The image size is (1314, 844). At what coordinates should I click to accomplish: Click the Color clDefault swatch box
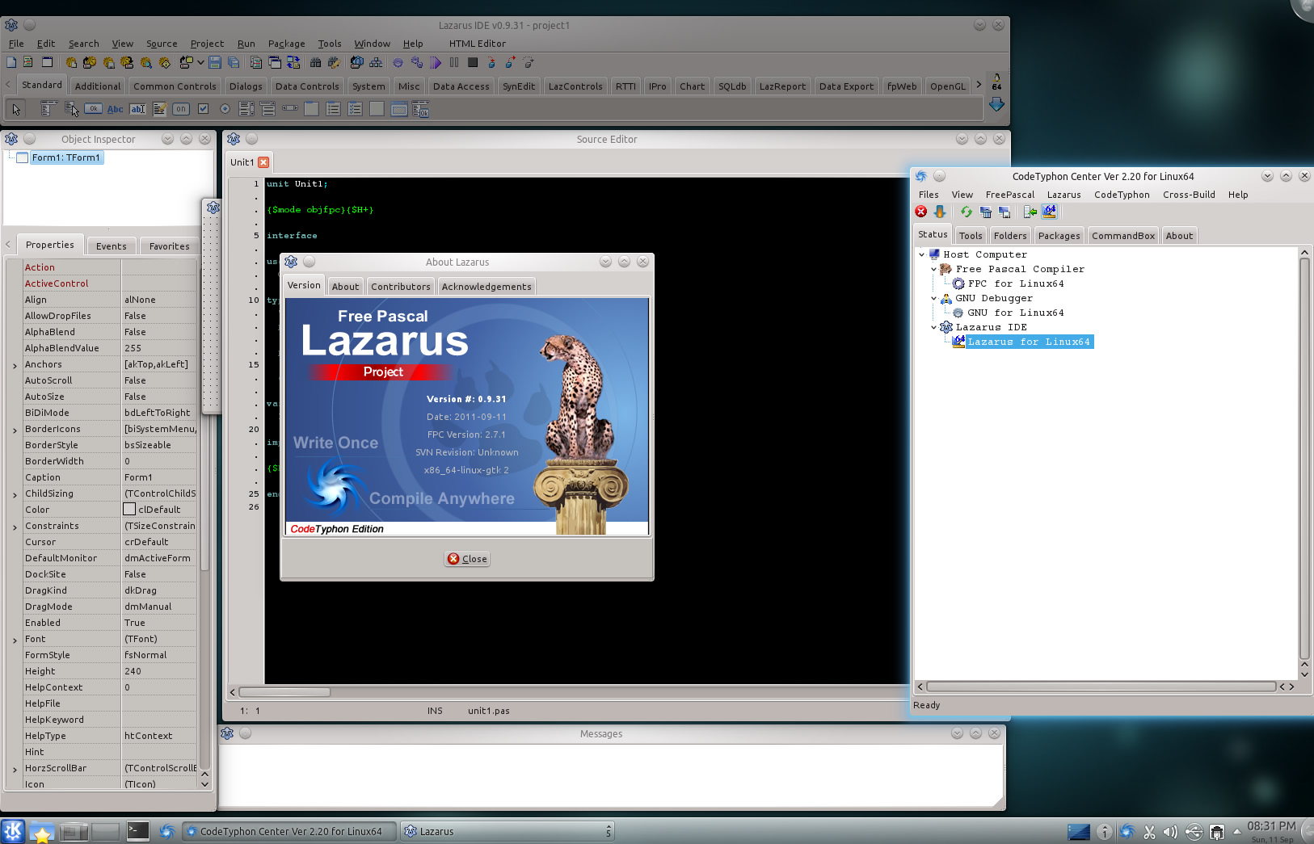(129, 510)
